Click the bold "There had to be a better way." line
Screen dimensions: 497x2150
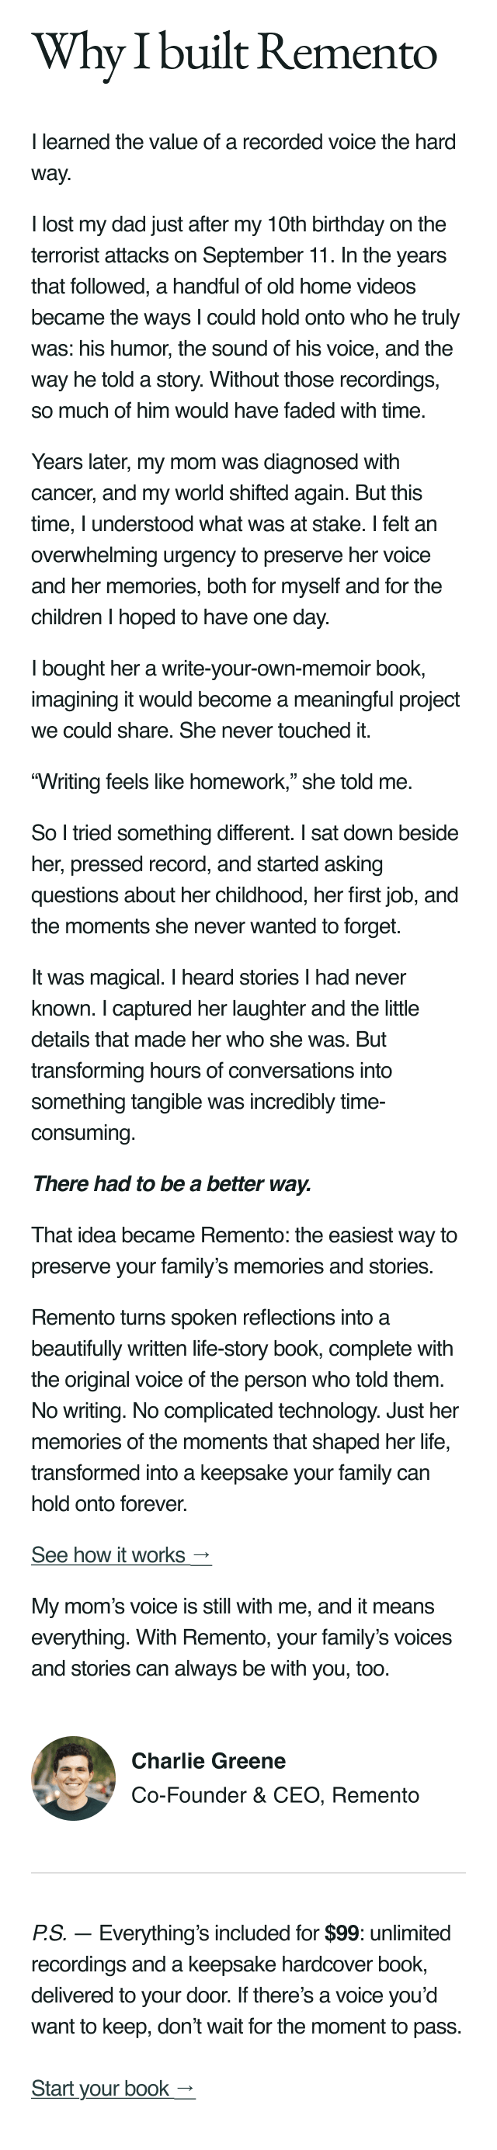point(172,1183)
